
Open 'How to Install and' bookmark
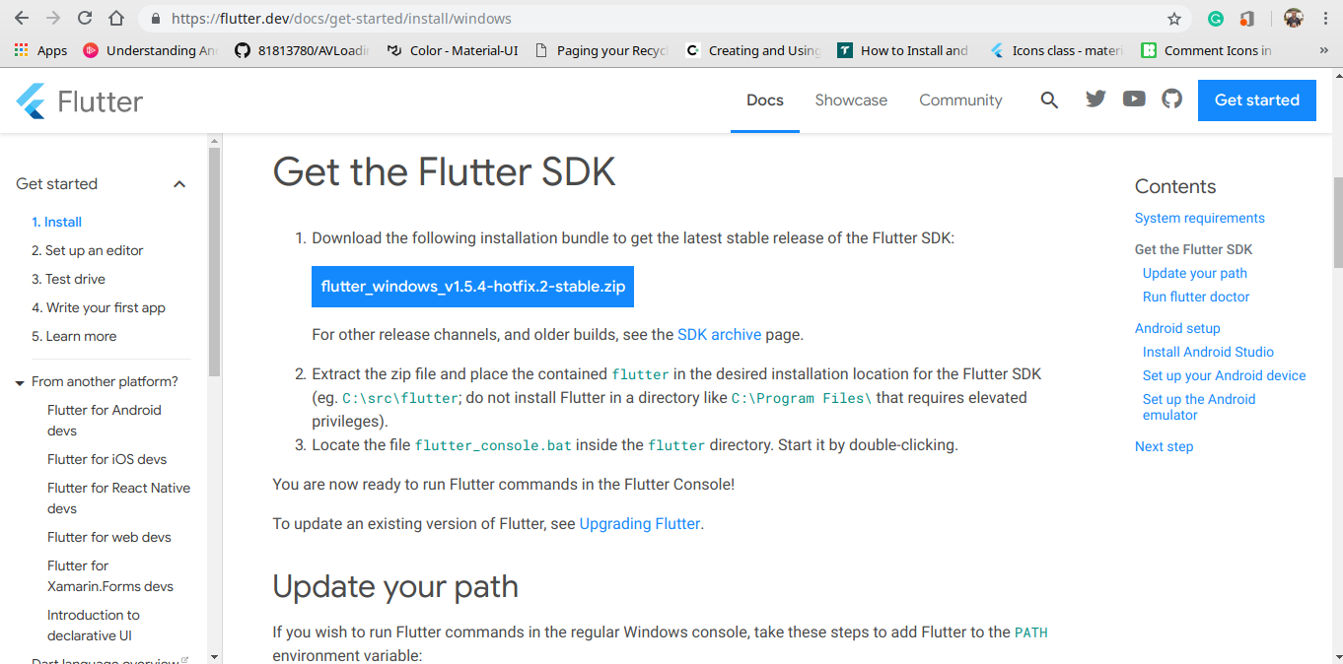(903, 50)
